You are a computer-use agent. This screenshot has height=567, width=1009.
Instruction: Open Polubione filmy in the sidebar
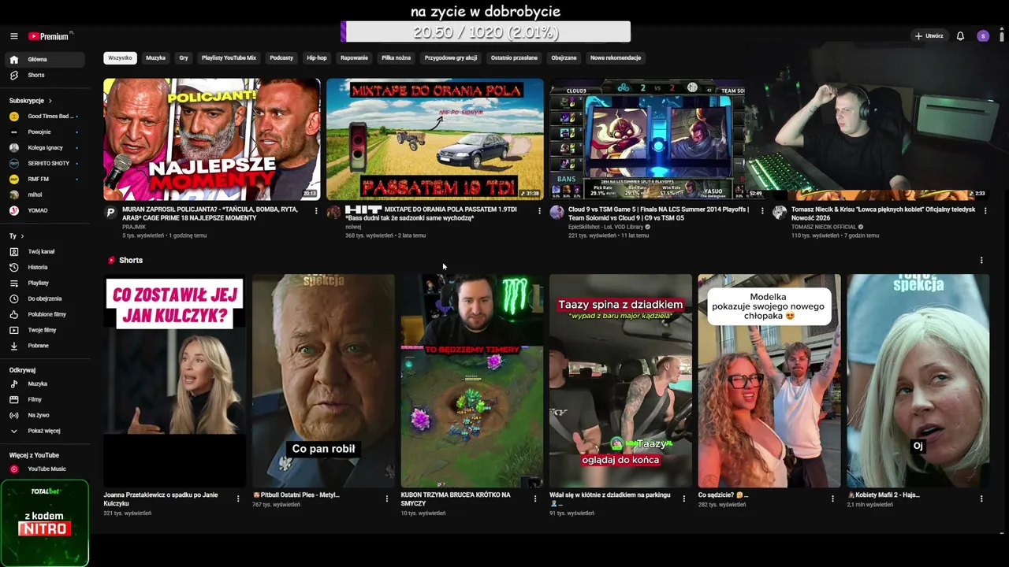[x=44, y=314]
